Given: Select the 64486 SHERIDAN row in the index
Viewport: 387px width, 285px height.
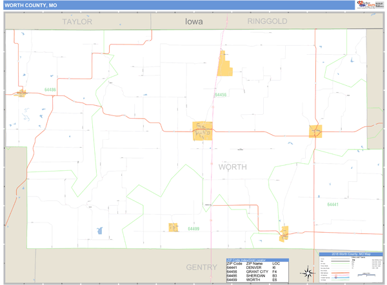Looking at the screenshot, I should click(257, 277).
